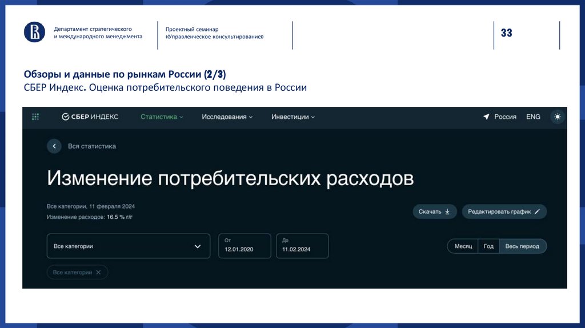The height and width of the screenshot is (328, 585).
Task: Click the От start date field
Action: click(x=245, y=246)
